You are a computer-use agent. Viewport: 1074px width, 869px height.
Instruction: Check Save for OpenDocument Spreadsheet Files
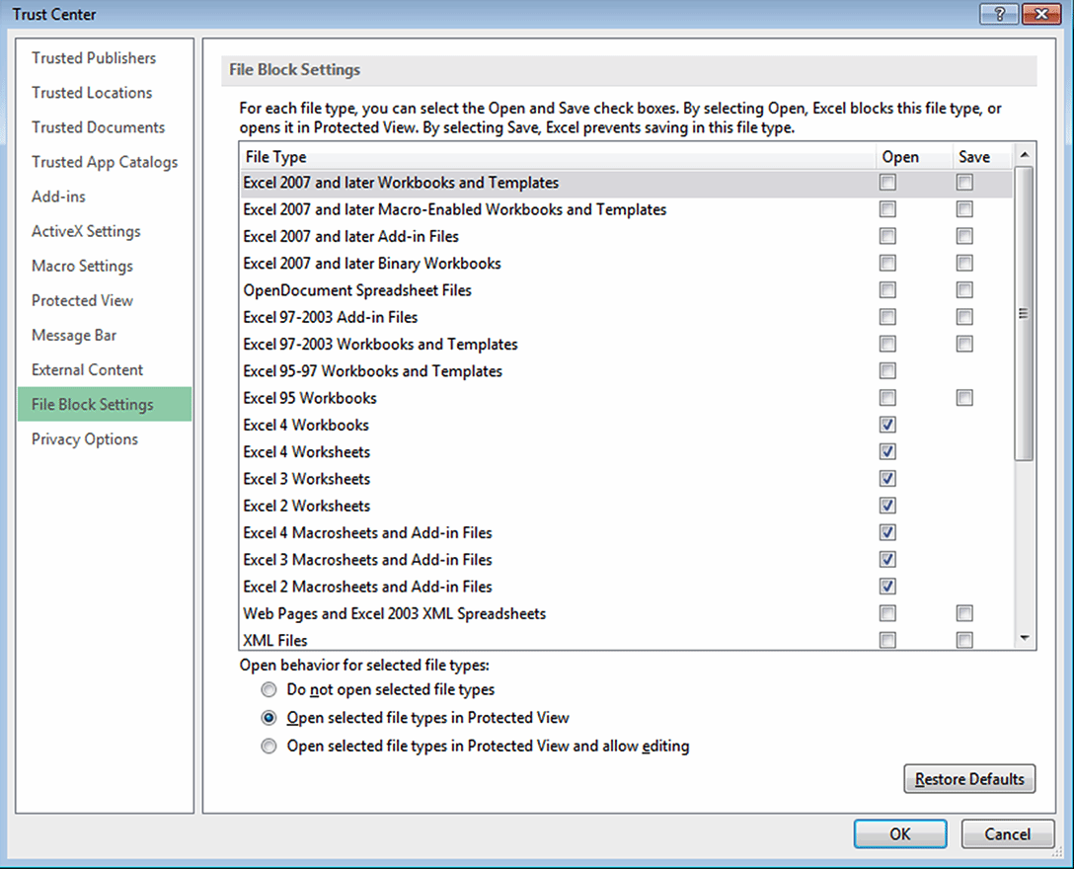point(964,289)
